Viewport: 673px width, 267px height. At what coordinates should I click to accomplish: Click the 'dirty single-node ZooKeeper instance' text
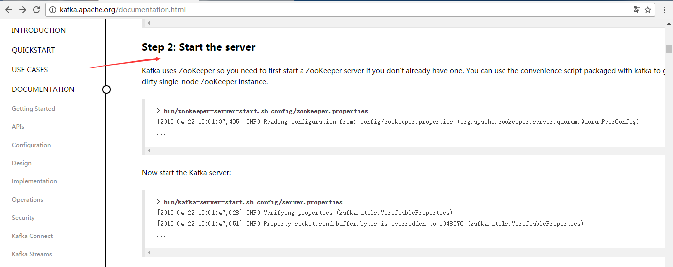205,82
